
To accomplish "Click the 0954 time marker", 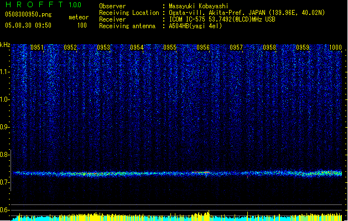I will point(137,48).
